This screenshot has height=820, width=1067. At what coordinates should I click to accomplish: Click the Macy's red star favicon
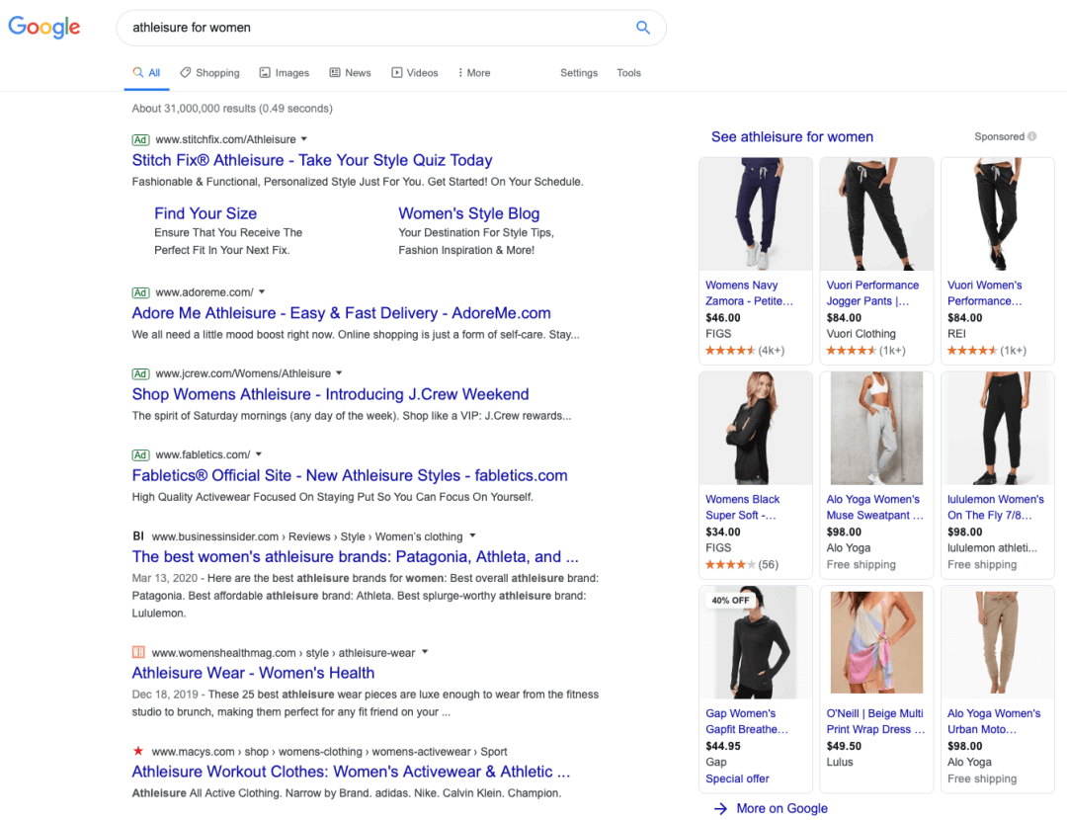(x=138, y=752)
